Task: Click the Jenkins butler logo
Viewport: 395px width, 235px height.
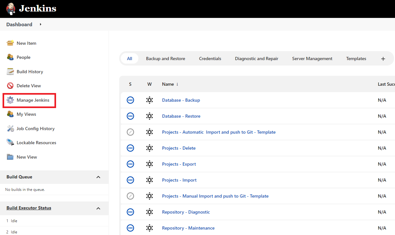Action: point(11,9)
